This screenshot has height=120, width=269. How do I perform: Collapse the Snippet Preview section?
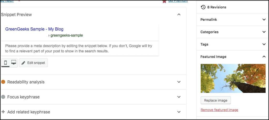point(179,15)
